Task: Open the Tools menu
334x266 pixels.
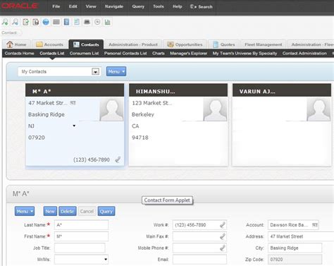Action: coord(159,6)
